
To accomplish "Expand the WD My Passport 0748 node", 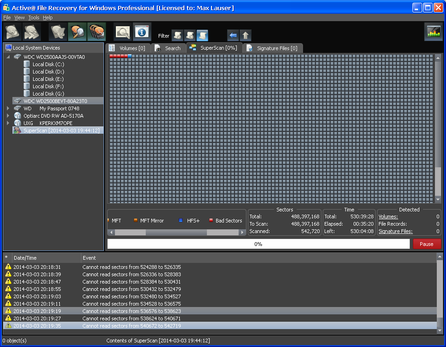I will 8,108.
